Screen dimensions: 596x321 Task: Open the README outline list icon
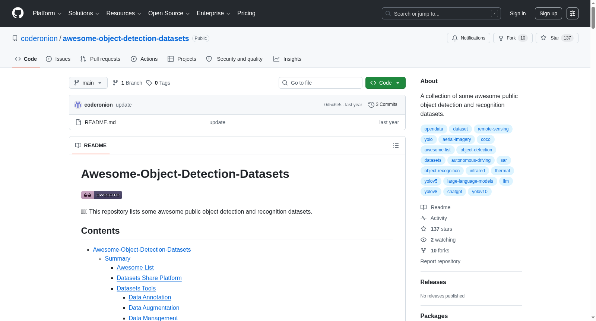tap(396, 145)
